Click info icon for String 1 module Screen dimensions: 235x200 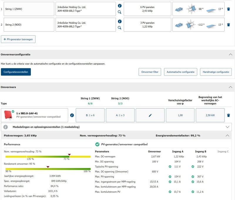point(120,6)
